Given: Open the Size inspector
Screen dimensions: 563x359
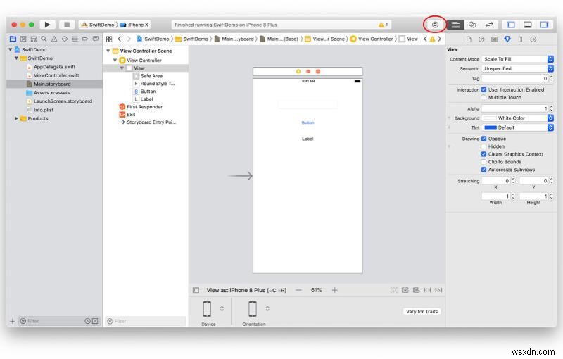Looking at the screenshot, I should pos(520,39).
